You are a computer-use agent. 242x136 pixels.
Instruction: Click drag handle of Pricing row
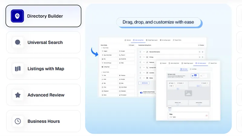(140, 57)
